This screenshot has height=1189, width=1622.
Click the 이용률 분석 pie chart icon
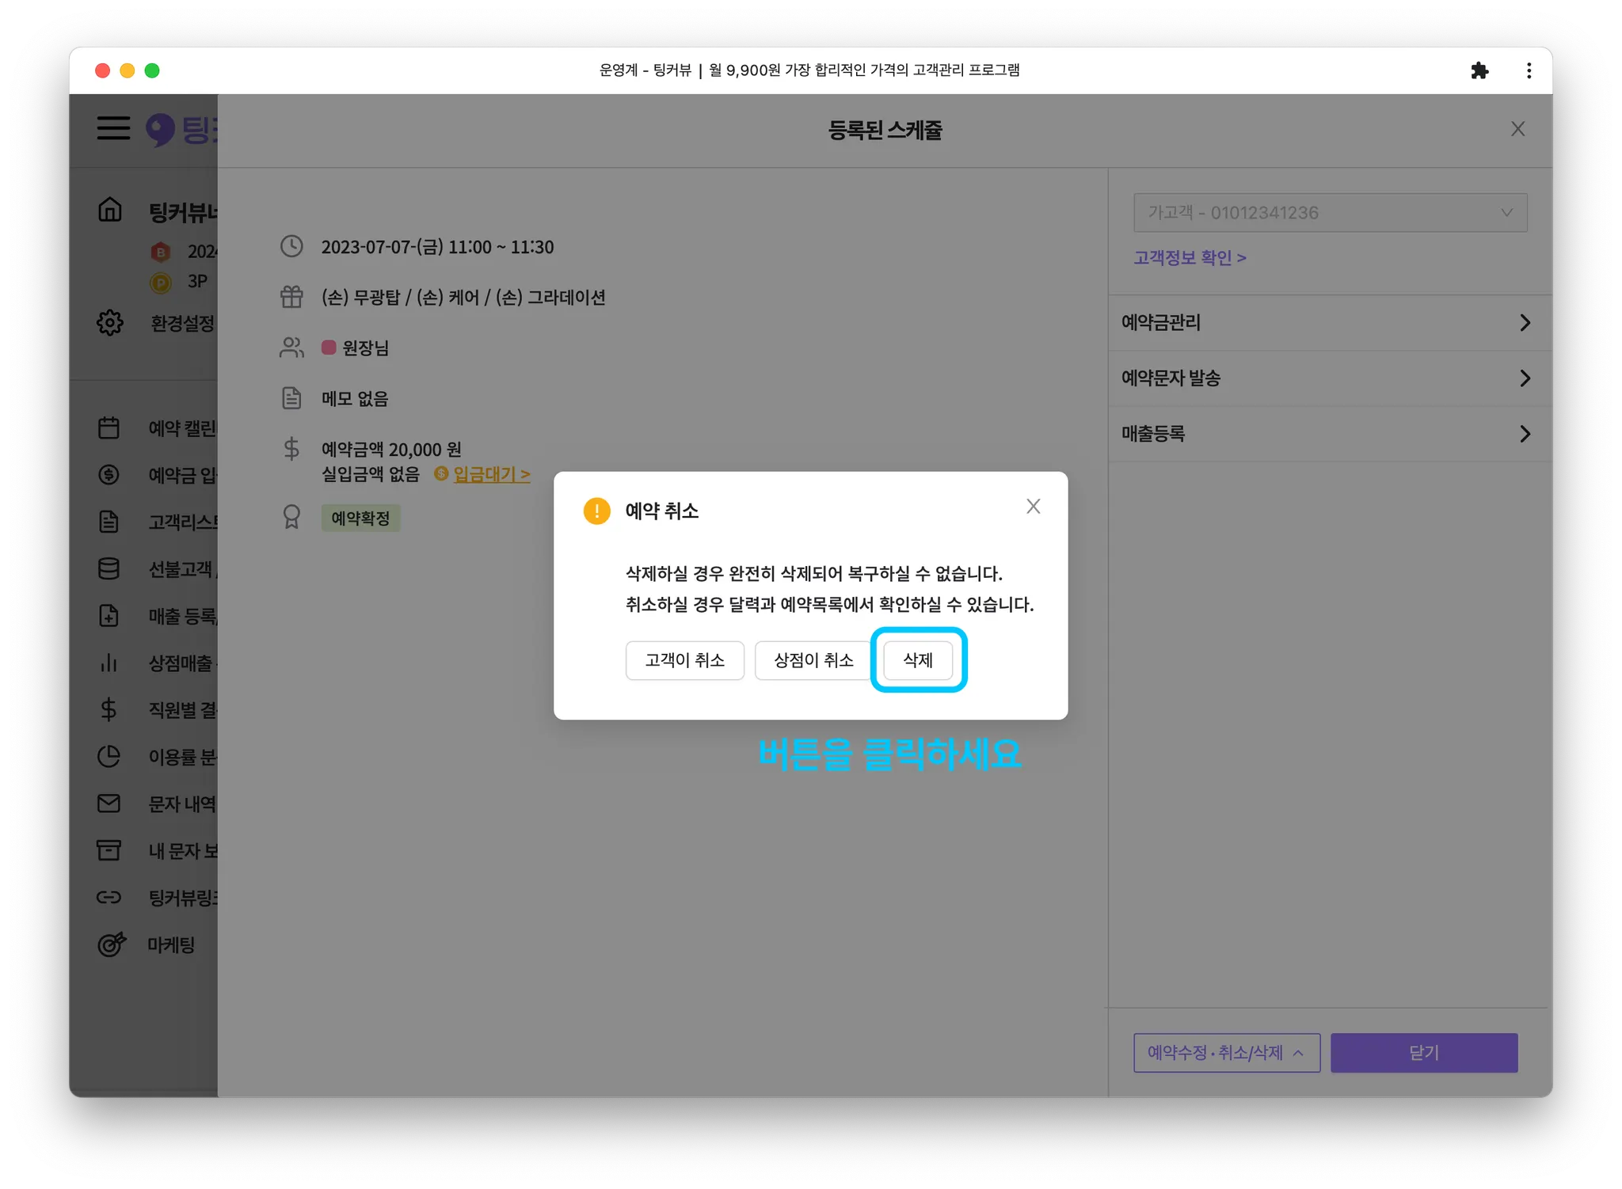pyautogui.click(x=109, y=757)
